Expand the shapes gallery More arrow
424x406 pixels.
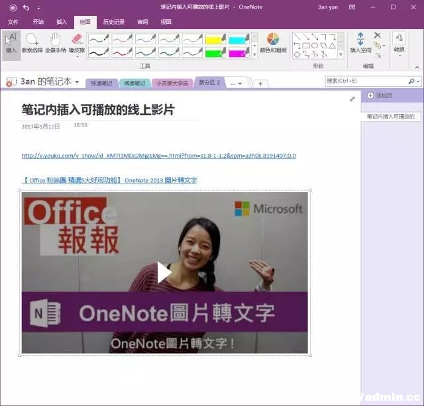click(x=341, y=55)
